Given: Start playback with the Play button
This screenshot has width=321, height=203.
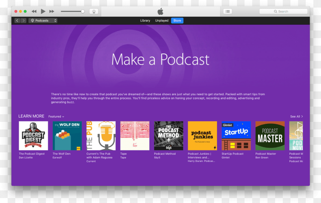Looking at the screenshot, I should click(43, 11).
